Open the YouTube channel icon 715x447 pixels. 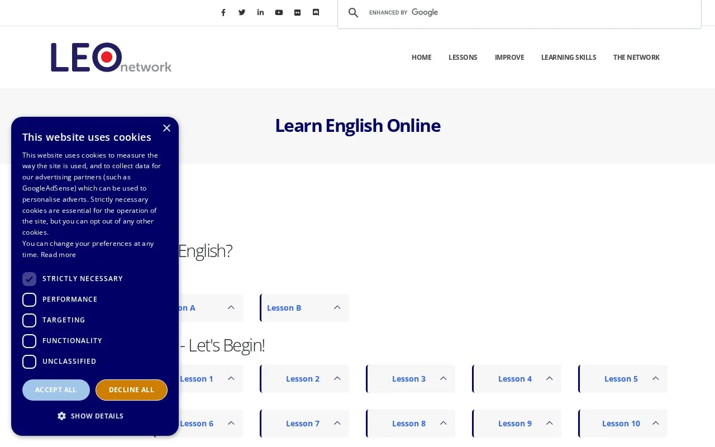coord(279,12)
